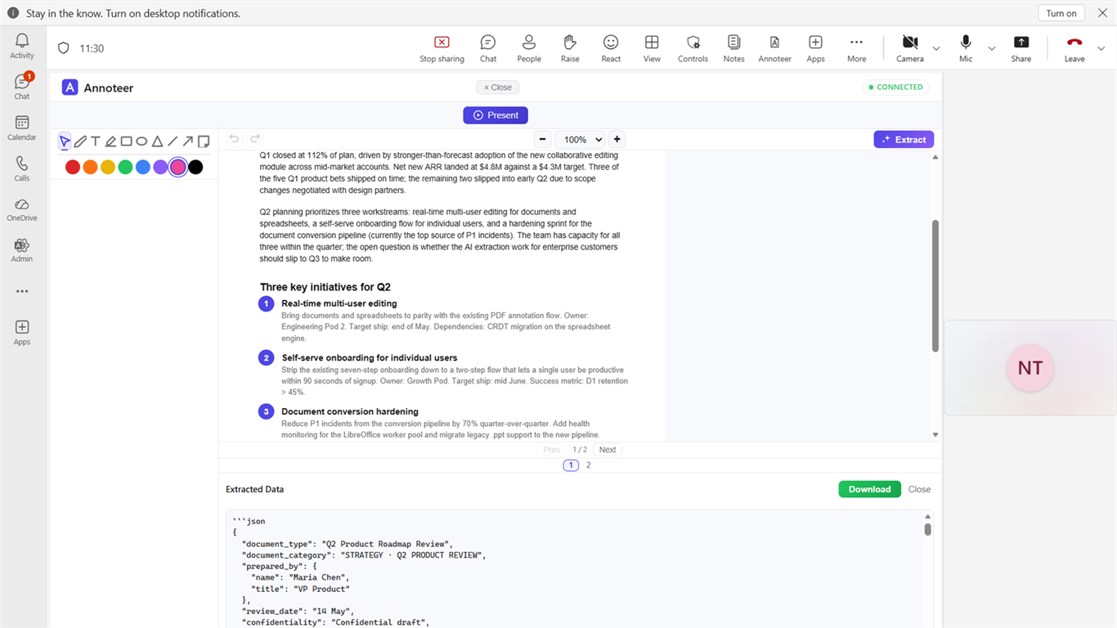The width and height of the screenshot is (1117, 628).
Task: Pick the pink color swatch
Action: coord(178,167)
